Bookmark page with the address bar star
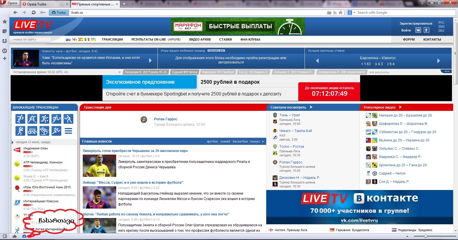458x240 pixels. click(341, 13)
